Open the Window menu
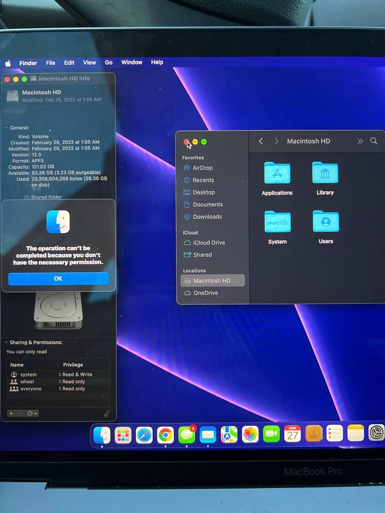The height and width of the screenshot is (513, 385). coord(132,62)
